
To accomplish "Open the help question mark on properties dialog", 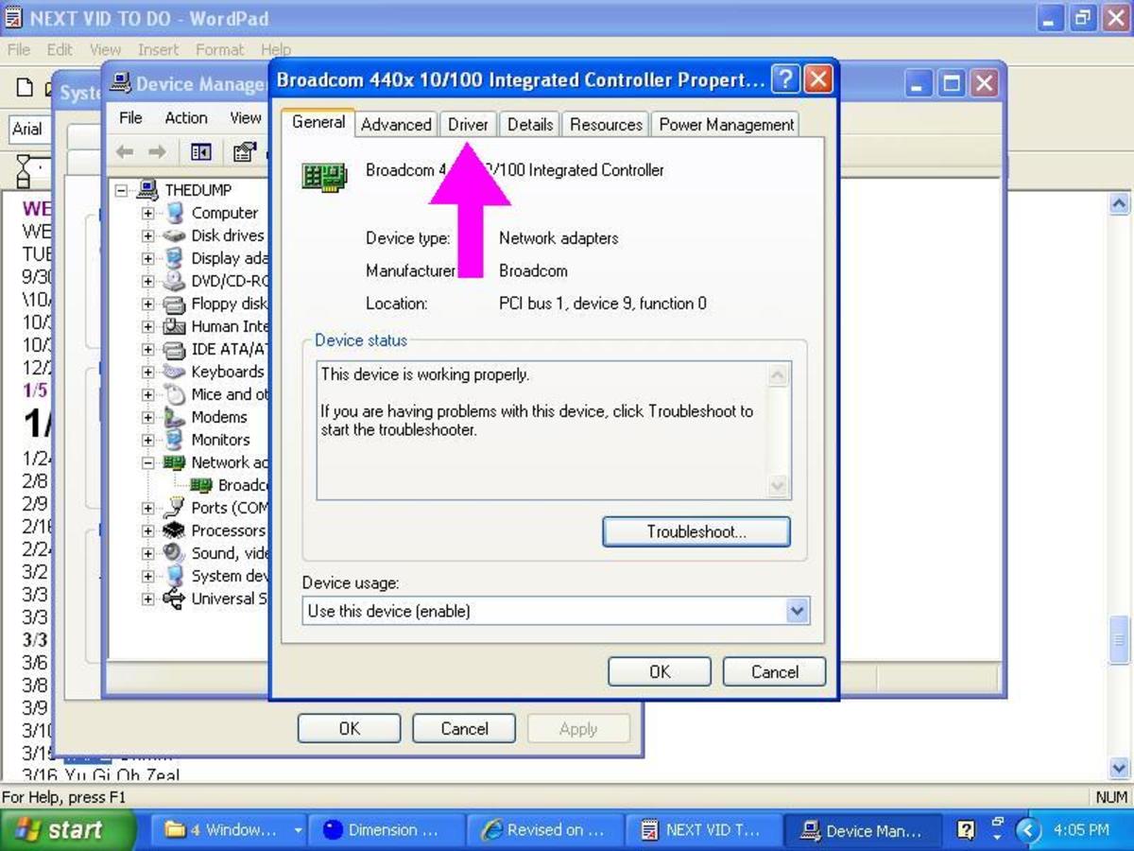I will pos(783,79).
